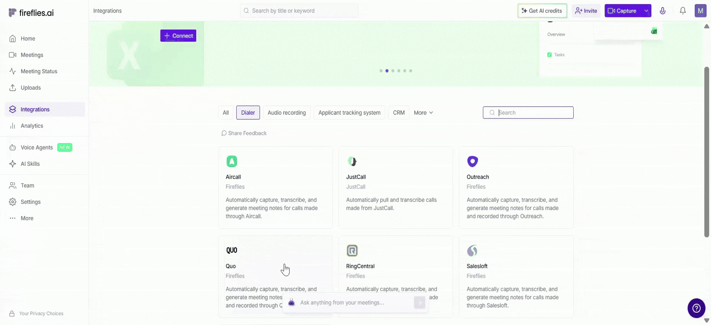Click the top search by title field

(299, 11)
